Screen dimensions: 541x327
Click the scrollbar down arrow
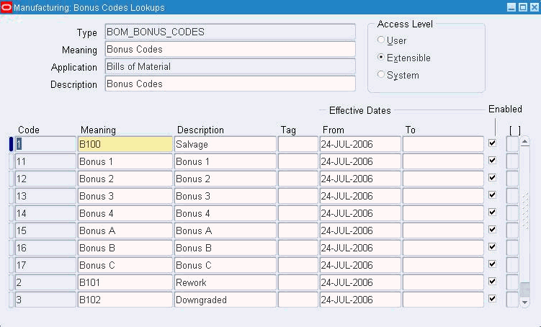pyautogui.click(x=524, y=303)
